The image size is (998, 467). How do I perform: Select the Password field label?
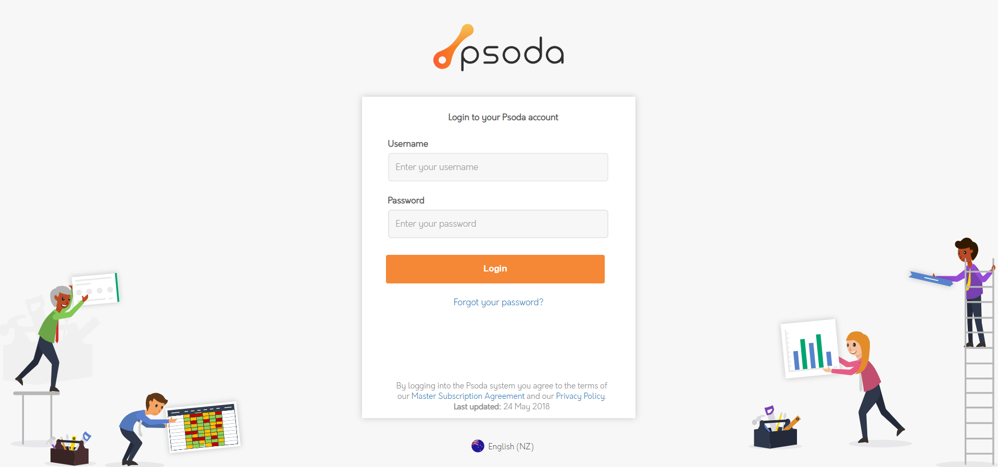(406, 200)
